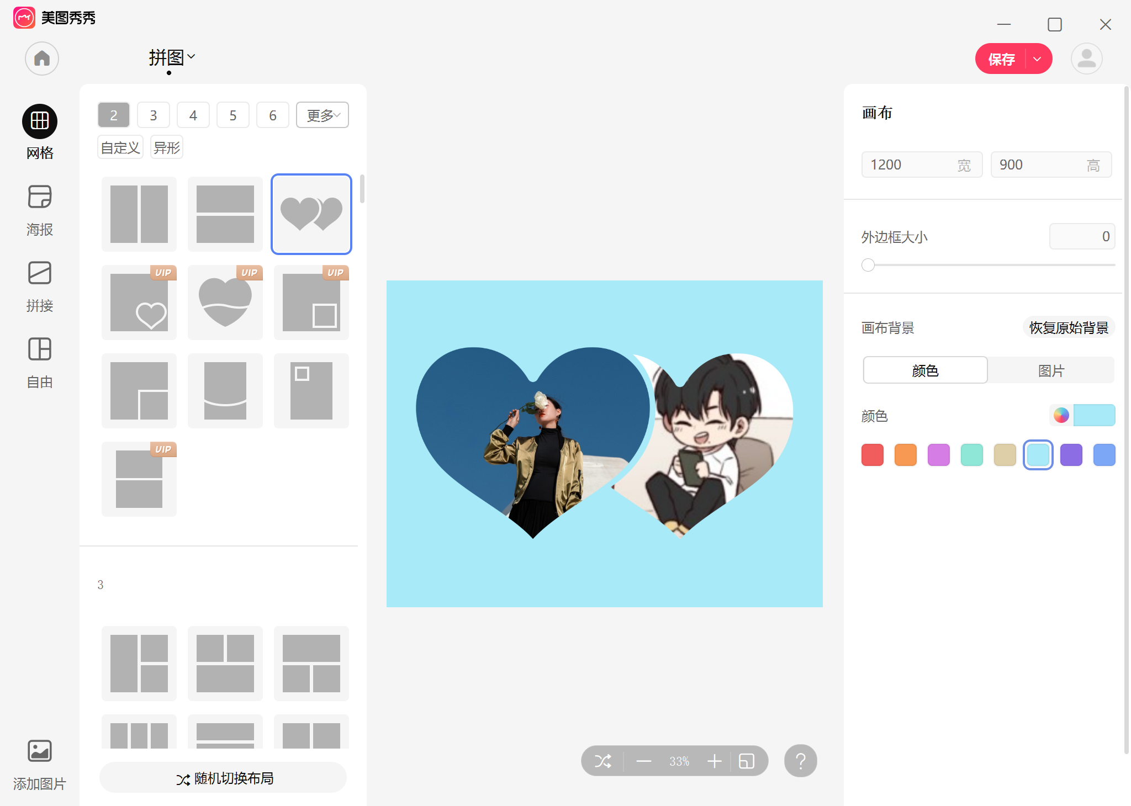Click the home icon button
The height and width of the screenshot is (806, 1131).
pyautogui.click(x=42, y=59)
